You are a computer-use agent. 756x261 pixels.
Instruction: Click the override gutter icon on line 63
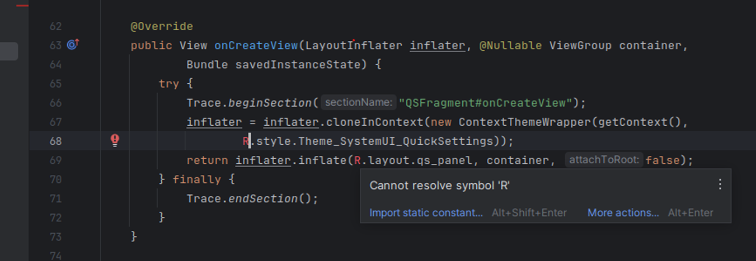click(73, 44)
